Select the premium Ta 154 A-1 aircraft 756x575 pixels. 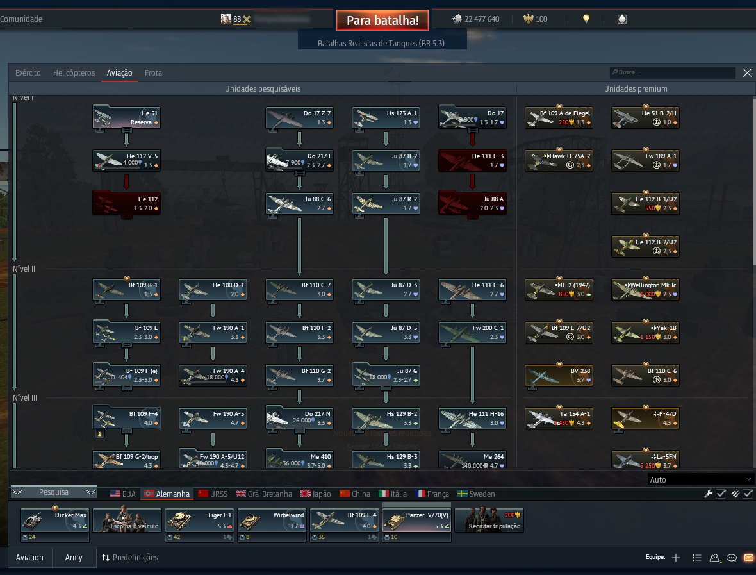(559, 418)
